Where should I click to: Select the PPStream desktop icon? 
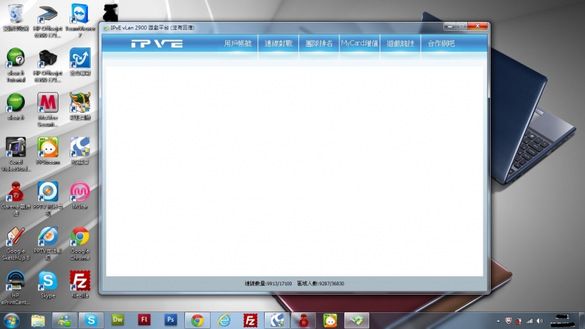(48, 151)
